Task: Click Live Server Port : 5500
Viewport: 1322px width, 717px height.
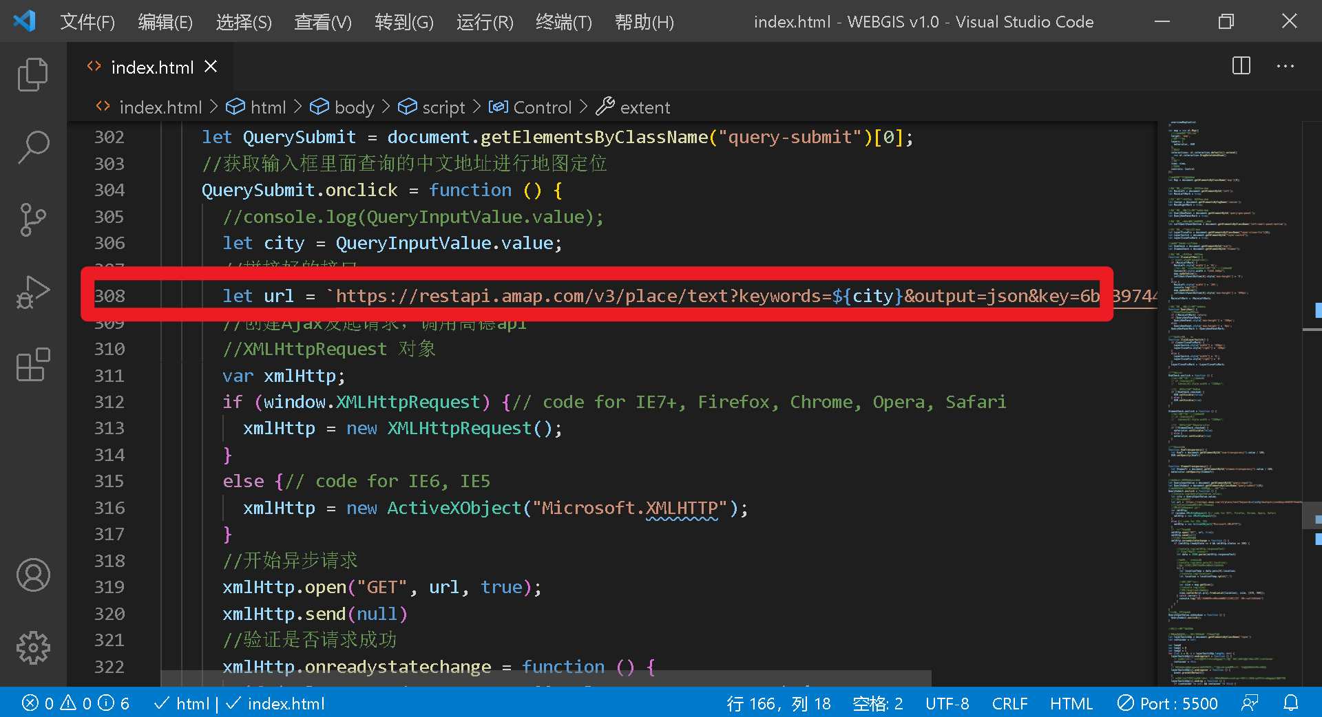Action: tap(1168, 703)
